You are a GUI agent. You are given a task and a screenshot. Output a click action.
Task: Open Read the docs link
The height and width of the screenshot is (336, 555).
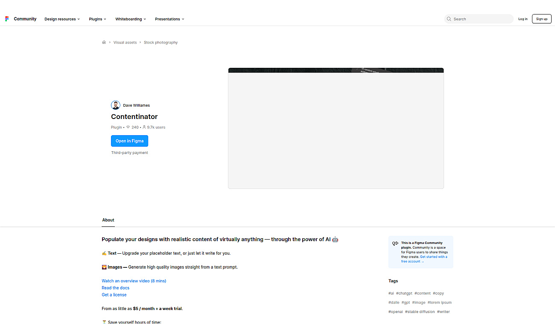click(x=115, y=288)
